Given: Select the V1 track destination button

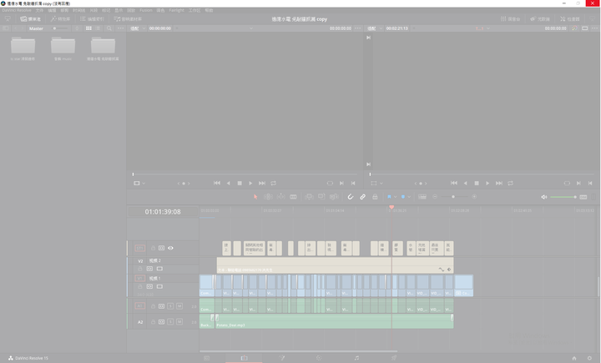Looking at the screenshot, I should click(x=140, y=278).
